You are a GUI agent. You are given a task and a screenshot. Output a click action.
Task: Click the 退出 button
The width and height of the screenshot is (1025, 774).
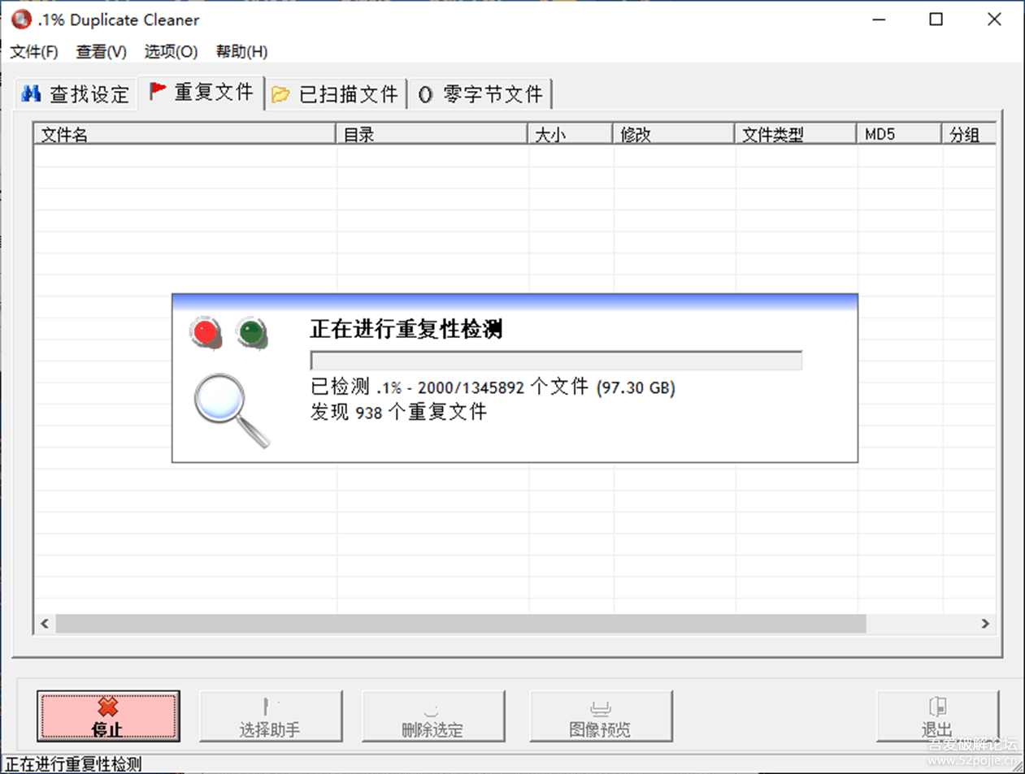pos(937,716)
